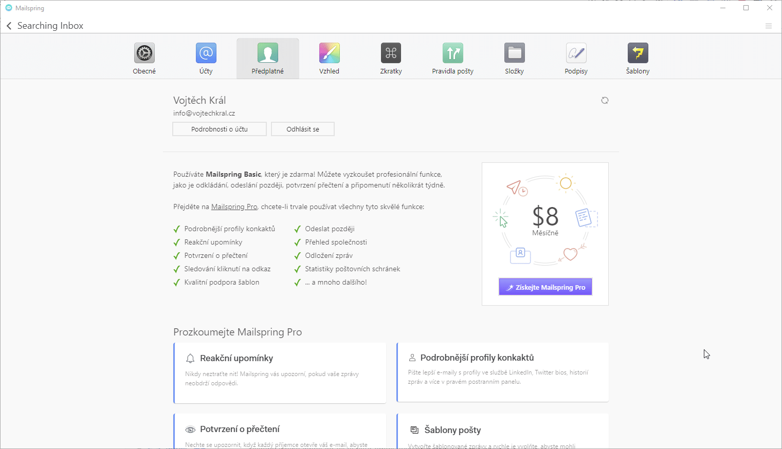Open the Zkratky keyboard shortcuts icon
782x449 pixels.
391,53
